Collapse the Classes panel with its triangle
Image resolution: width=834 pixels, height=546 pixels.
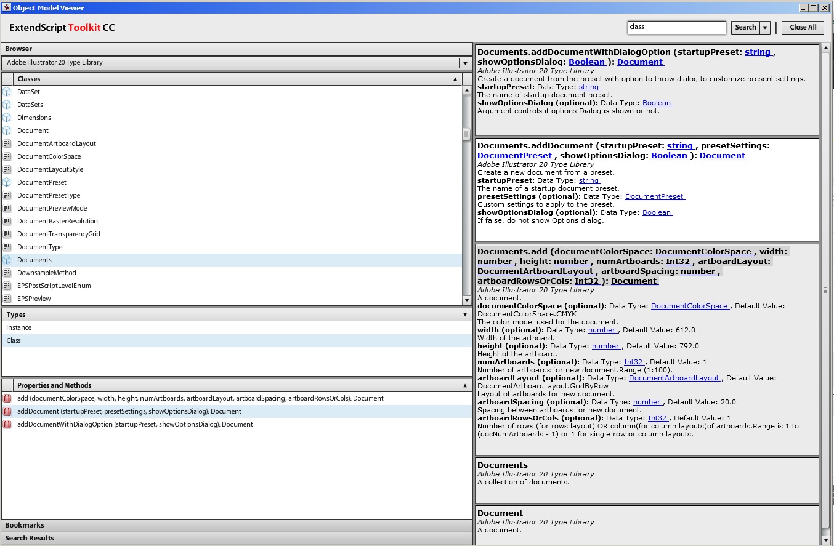point(455,79)
